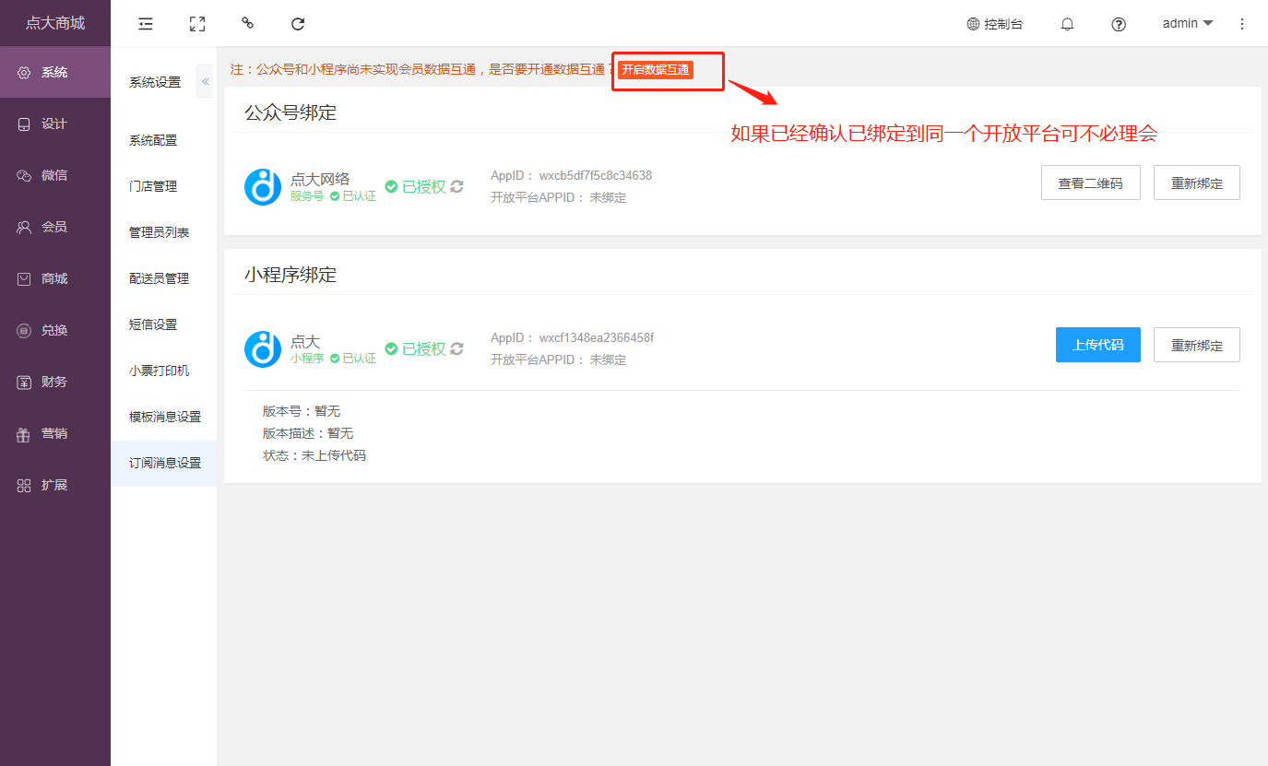This screenshot has height=766, width=1268.
Task: Click the 点大 mini program avatar
Action: point(263,349)
